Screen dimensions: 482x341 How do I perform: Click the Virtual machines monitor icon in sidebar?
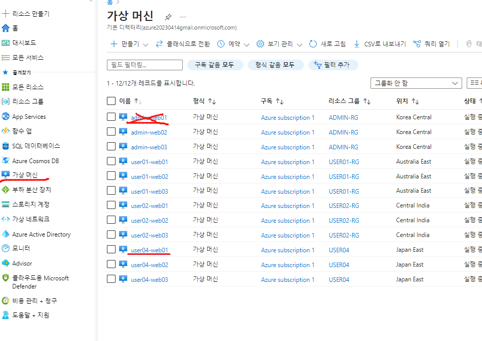[x=6, y=175]
